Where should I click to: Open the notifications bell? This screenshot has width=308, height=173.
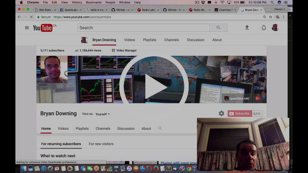tap(264, 28)
